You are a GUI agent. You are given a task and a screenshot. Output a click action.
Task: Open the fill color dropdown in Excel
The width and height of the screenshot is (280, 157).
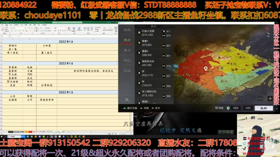[24, 31]
